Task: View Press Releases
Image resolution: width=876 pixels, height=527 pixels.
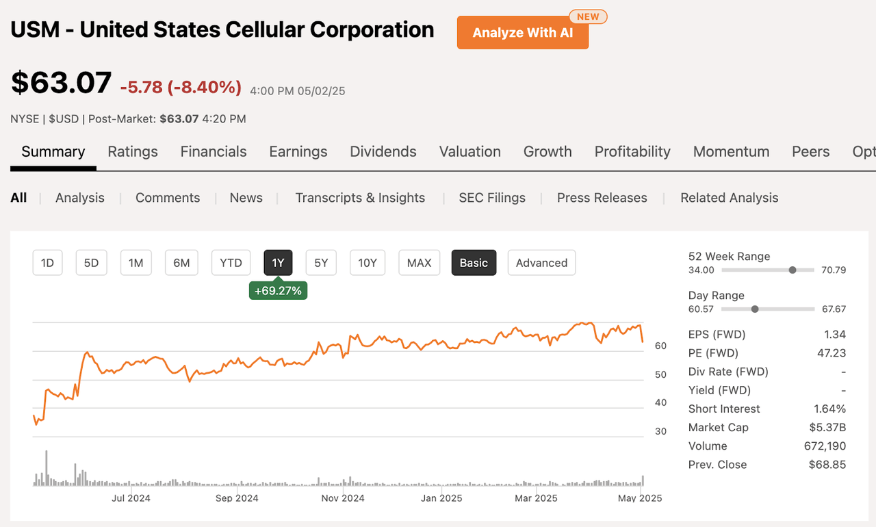Action: pyautogui.click(x=602, y=198)
